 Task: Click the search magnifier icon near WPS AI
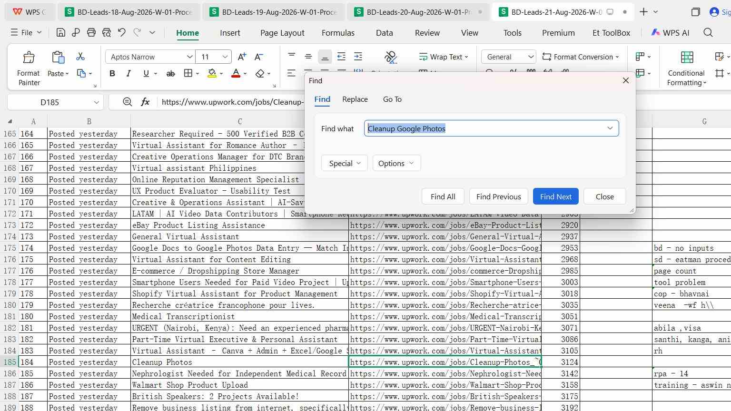[x=708, y=32]
